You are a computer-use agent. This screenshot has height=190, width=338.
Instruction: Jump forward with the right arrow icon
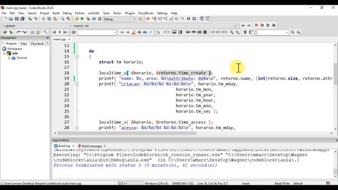click(x=249, y=26)
